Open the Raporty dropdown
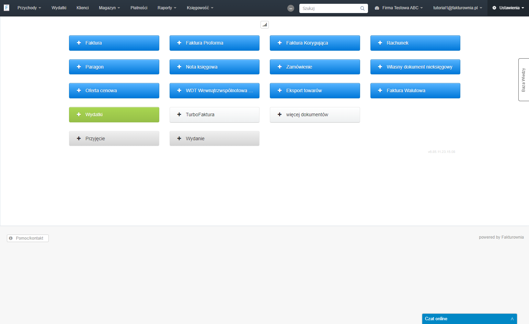 pos(167,8)
